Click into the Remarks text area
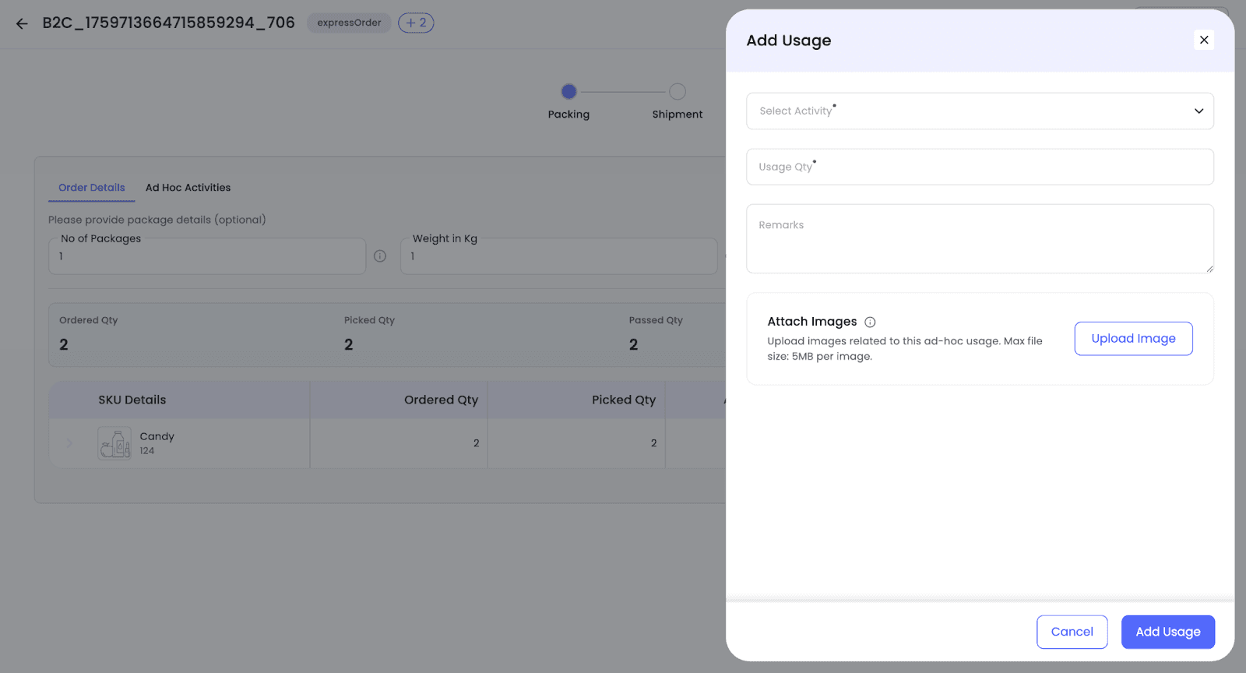Screen dimensions: 1246x673 pyautogui.click(x=980, y=239)
